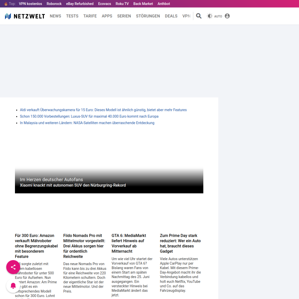This screenshot has width=299, height=299.
Task: Open the Aldi Überwachungskamera article link
Action: coord(103,110)
